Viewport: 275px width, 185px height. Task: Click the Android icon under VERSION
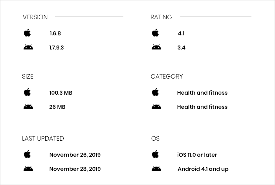pos(28,48)
